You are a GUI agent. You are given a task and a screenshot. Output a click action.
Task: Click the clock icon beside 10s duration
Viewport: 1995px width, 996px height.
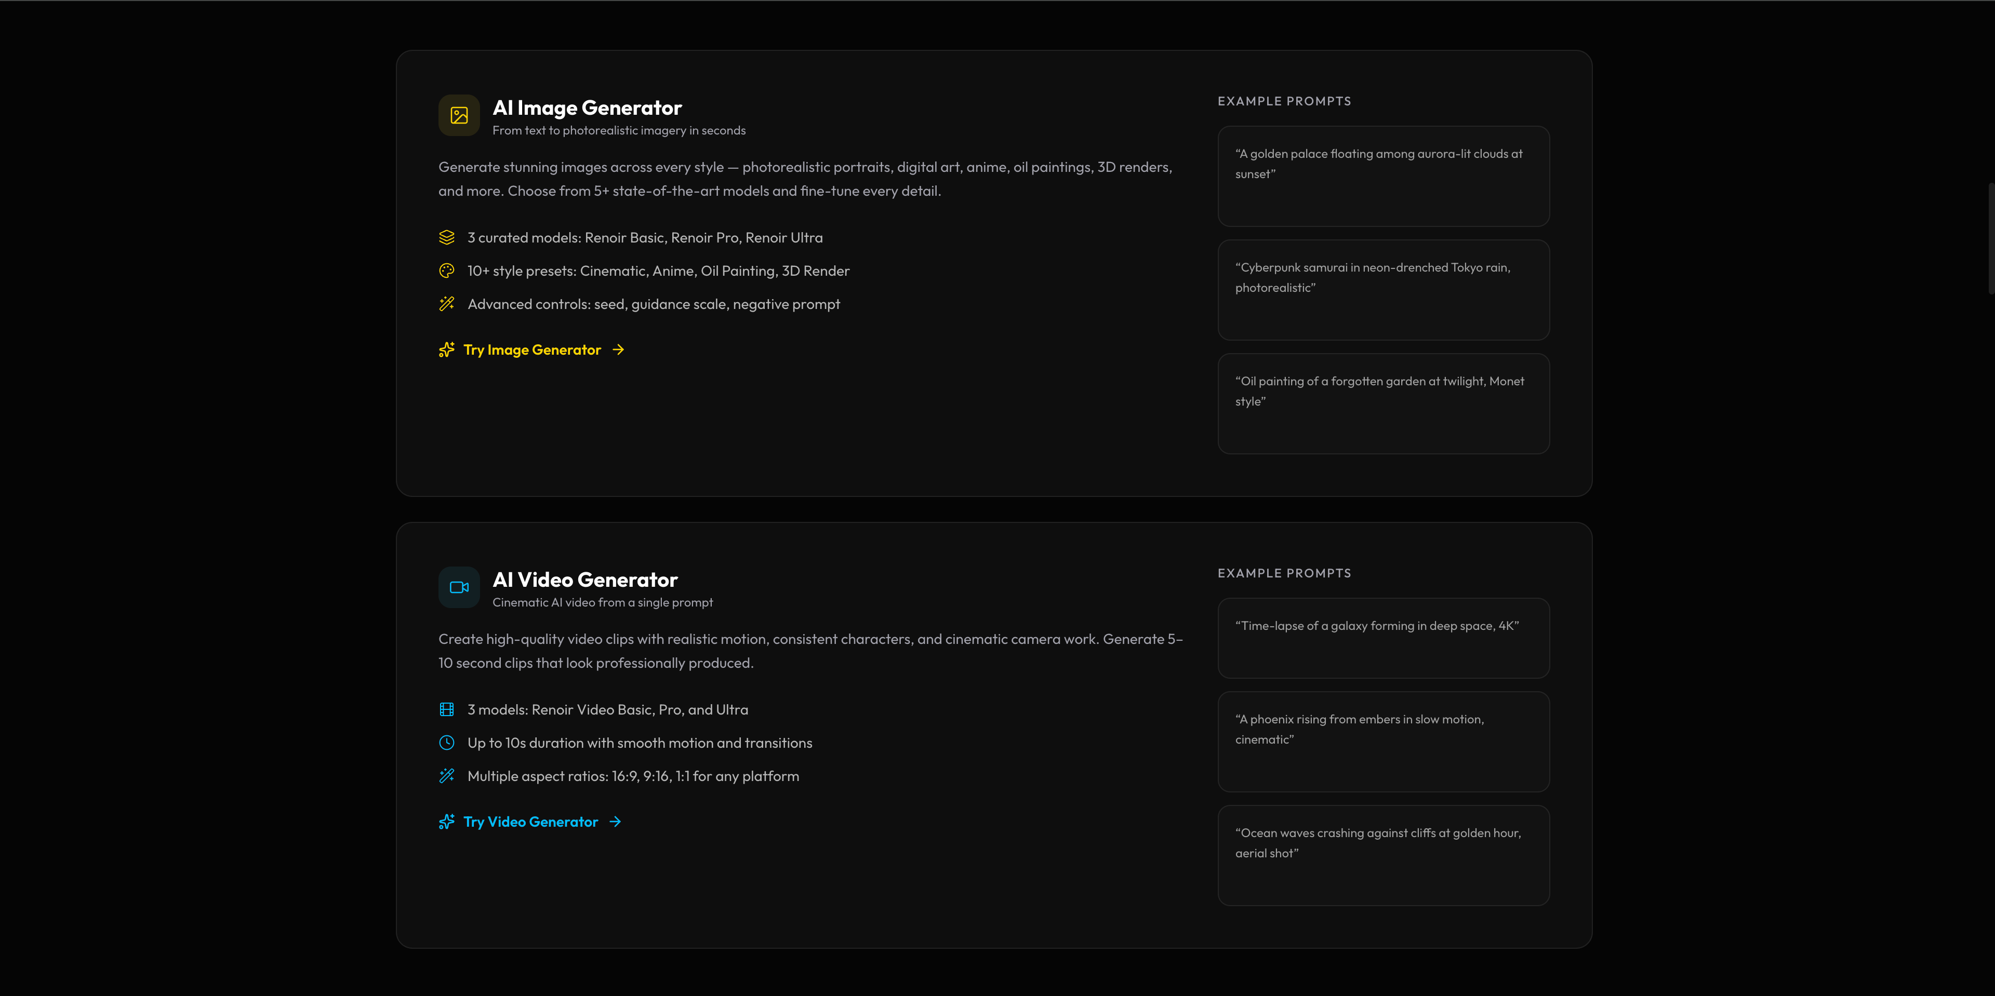click(447, 743)
